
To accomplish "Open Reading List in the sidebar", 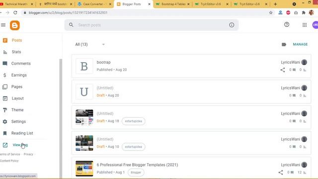I will [x=22, y=133].
